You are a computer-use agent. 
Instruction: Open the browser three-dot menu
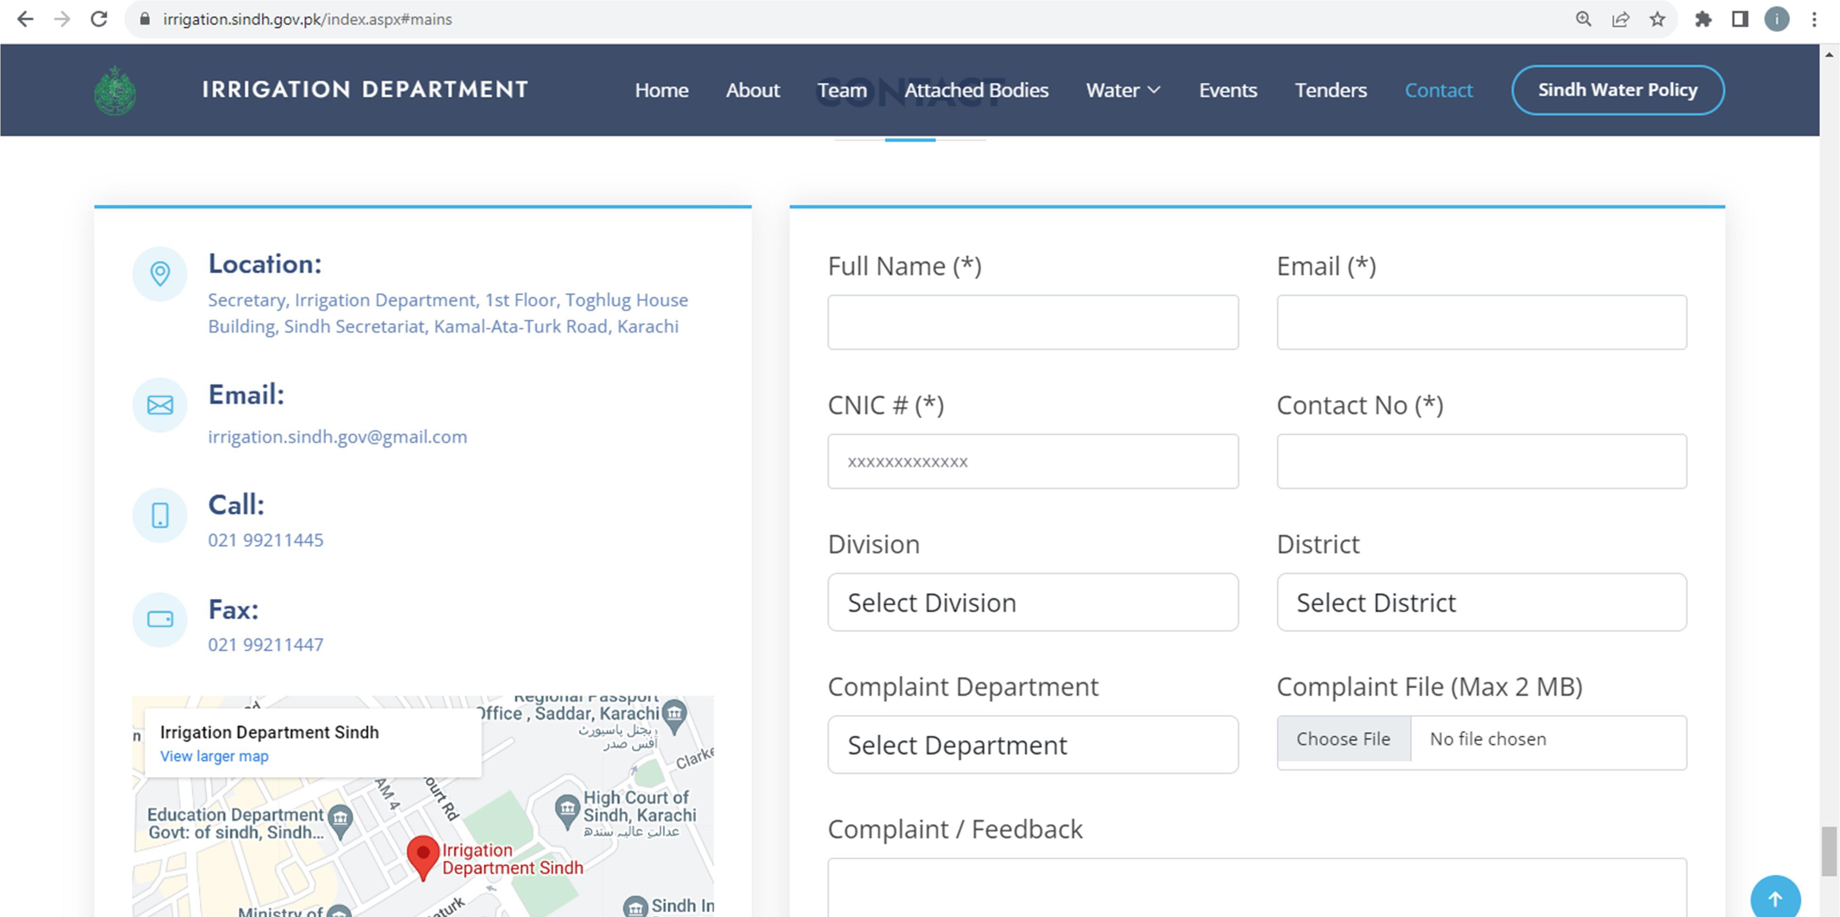[1814, 19]
